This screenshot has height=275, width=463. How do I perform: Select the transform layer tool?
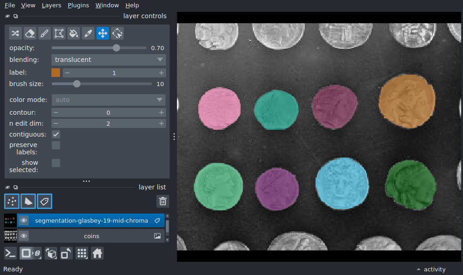[x=117, y=33]
